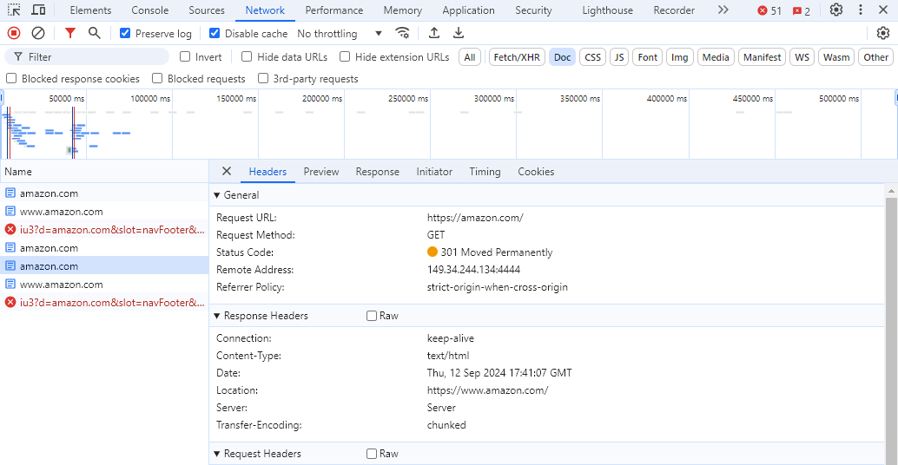Filter by Fetch/XHR requests
Image resolution: width=898 pixels, height=465 pixels.
[x=517, y=57]
